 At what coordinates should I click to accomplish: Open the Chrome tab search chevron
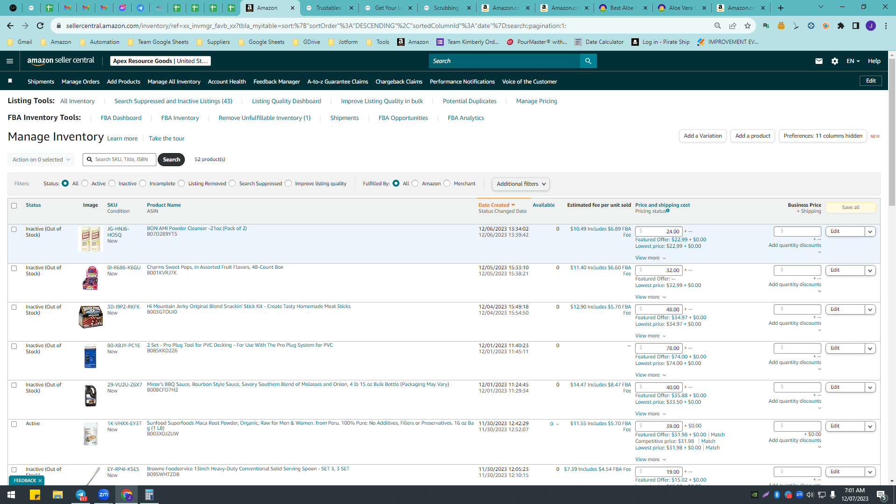point(820,7)
